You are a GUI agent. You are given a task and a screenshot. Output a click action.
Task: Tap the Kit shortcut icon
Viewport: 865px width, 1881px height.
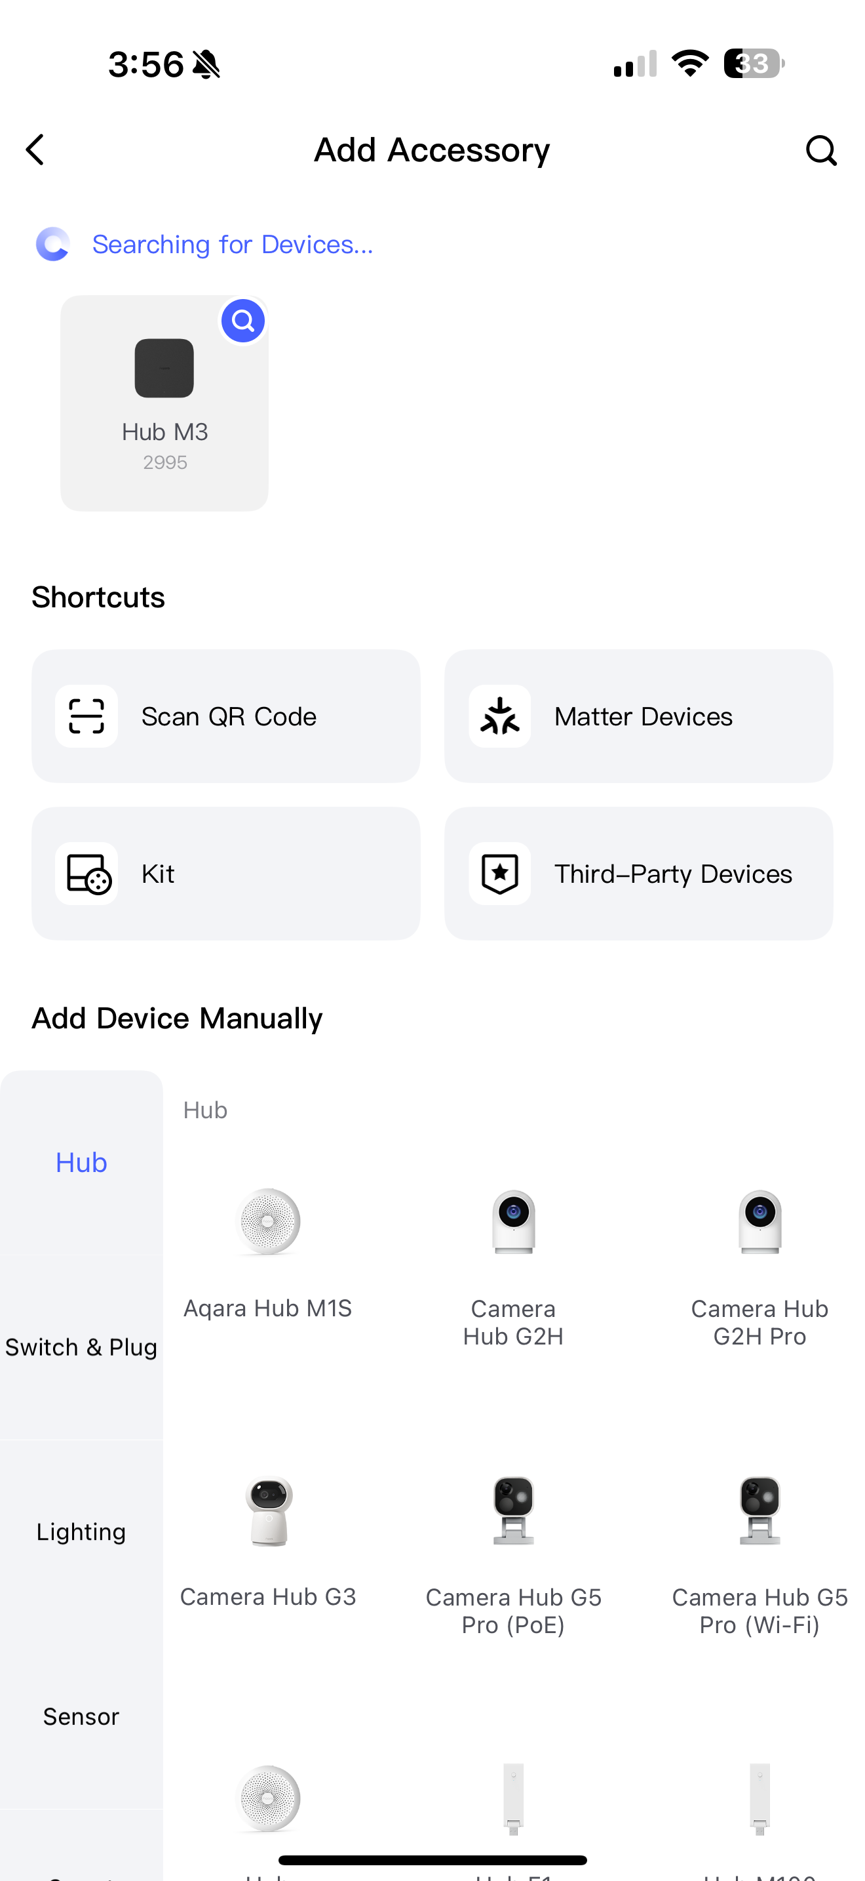tap(86, 874)
